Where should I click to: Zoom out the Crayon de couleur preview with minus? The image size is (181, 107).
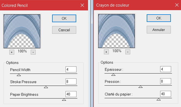click(x=128, y=52)
